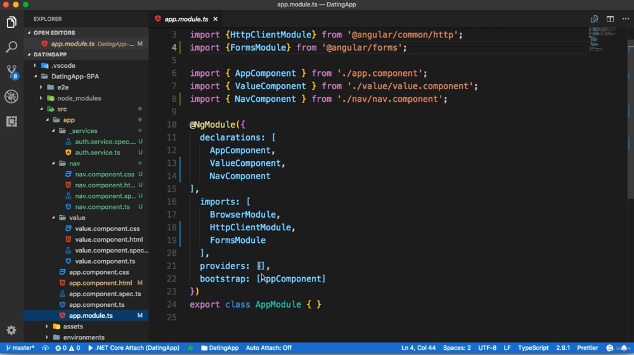
Task: Collapse the OPEN EDITORS section
Action: click(x=86, y=33)
